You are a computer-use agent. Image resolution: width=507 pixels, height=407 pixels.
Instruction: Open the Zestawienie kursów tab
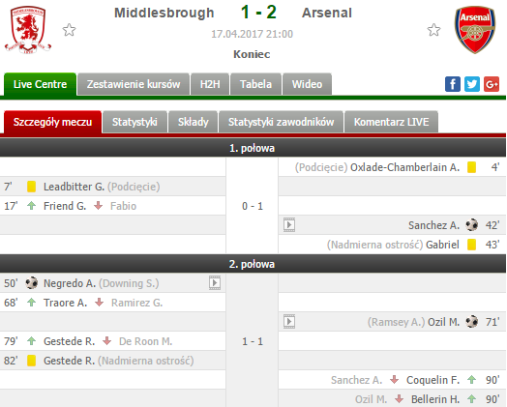[x=134, y=84]
